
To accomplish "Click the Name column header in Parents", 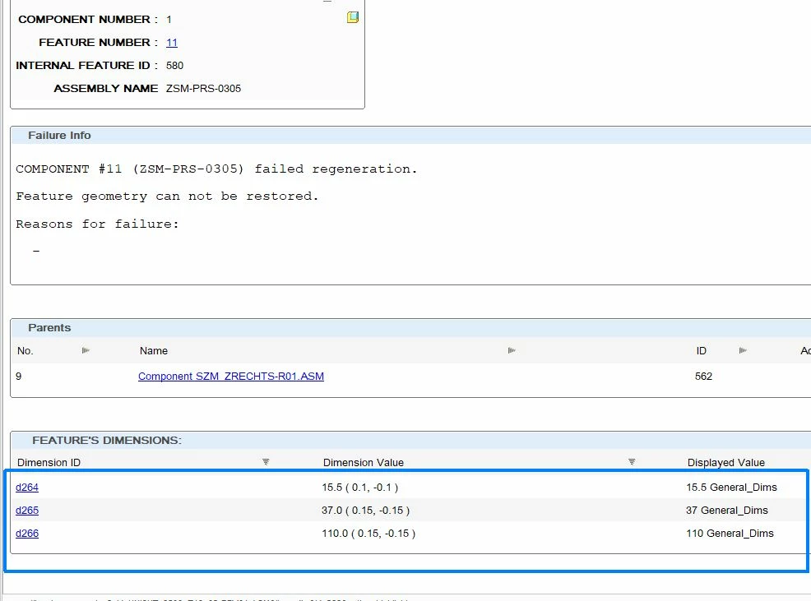I will click(x=154, y=351).
